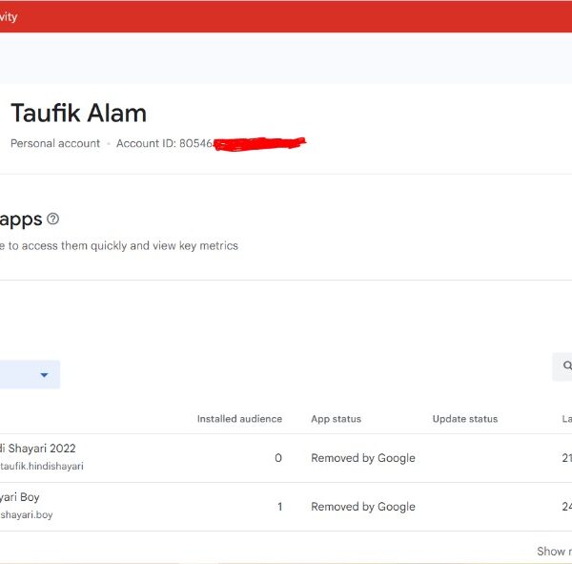Open the Hindi Shayari 2022 app
Viewport: 572px width, 564px height.
coord(38,449)
